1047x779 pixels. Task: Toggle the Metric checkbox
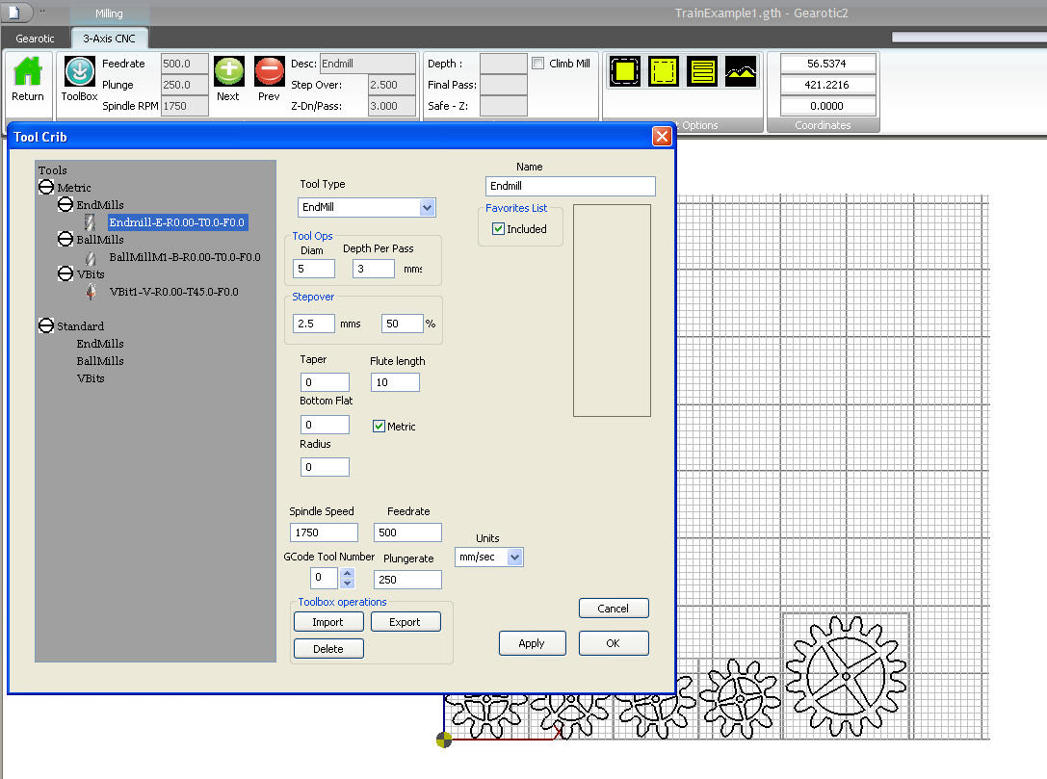point(379,427)
